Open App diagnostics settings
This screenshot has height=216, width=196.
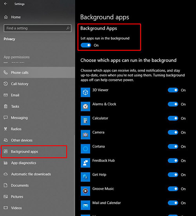[37, 163]
